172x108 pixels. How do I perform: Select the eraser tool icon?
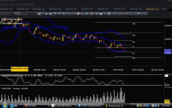click(139, 14)
